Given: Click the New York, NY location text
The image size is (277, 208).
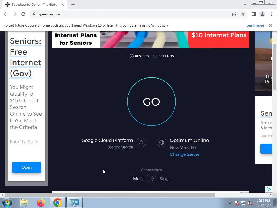Looking at the screenshot, I should click(183, 148).
